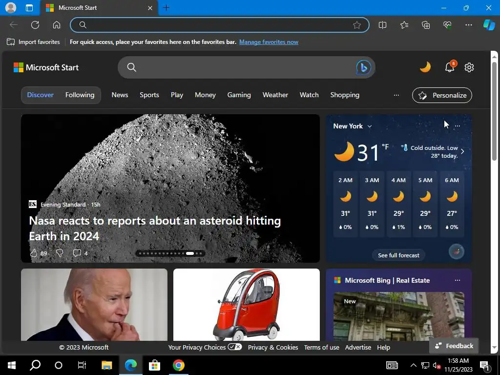The image size is (500, 375).
Task: Click the Bing chat icon in search box
Action: [363, 67]
